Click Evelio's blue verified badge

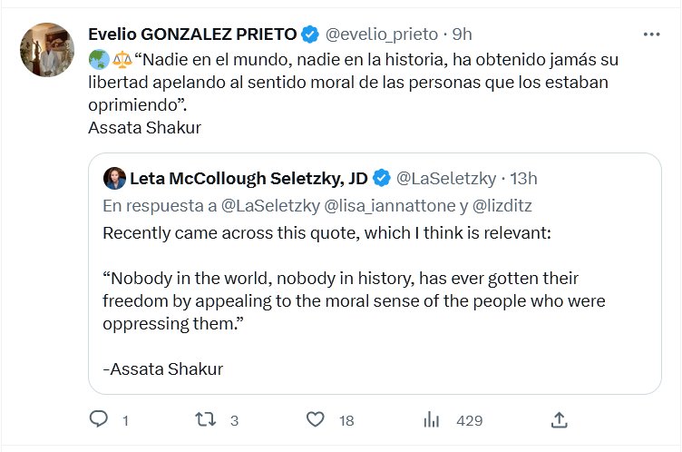click(310, 34)
